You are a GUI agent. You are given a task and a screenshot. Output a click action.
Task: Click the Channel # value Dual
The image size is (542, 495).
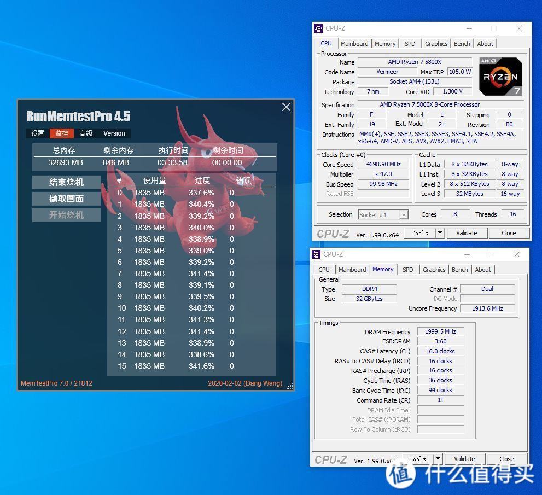click(x=487, y=289)
